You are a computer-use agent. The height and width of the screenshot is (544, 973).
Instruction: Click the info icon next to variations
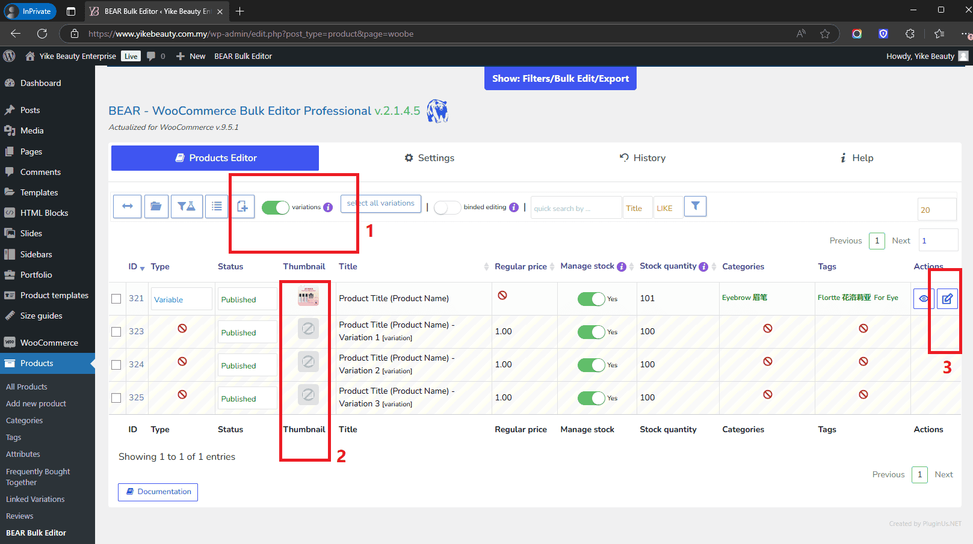[x=328, y=207]
